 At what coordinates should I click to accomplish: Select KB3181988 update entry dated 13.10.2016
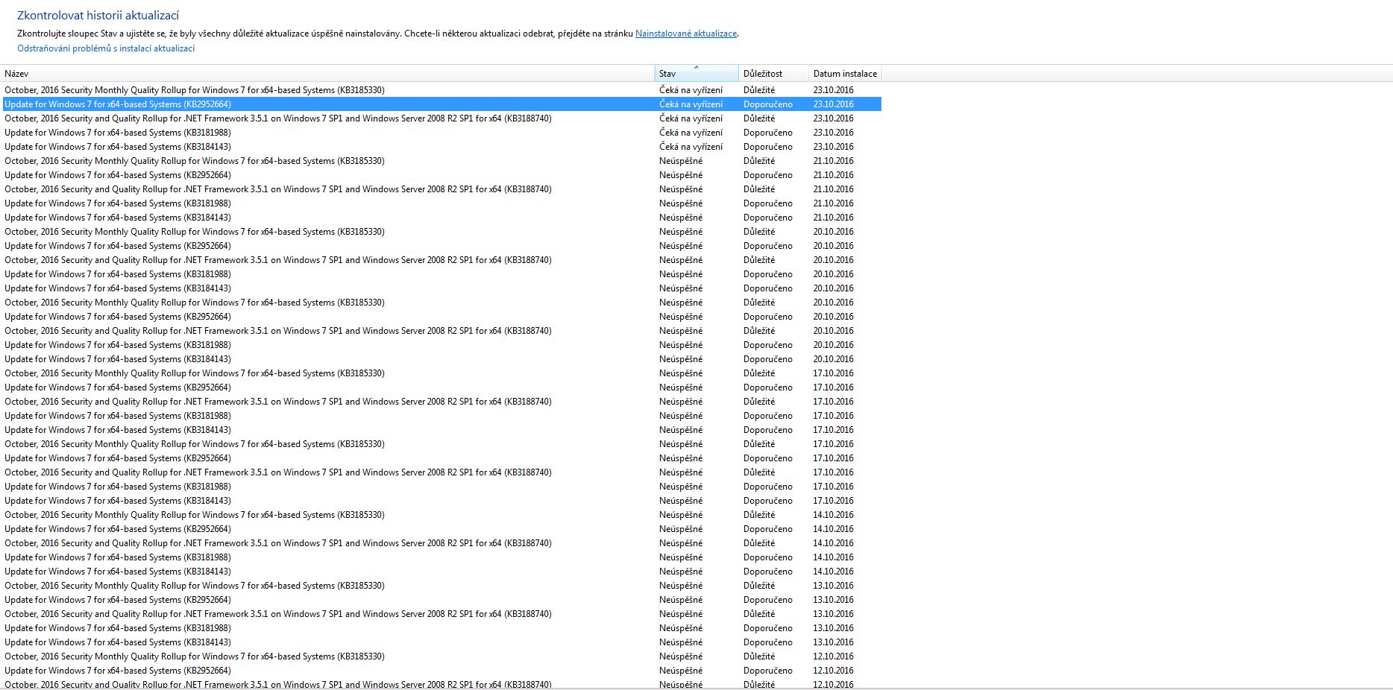pyautogui.click(x=442, y=628)
